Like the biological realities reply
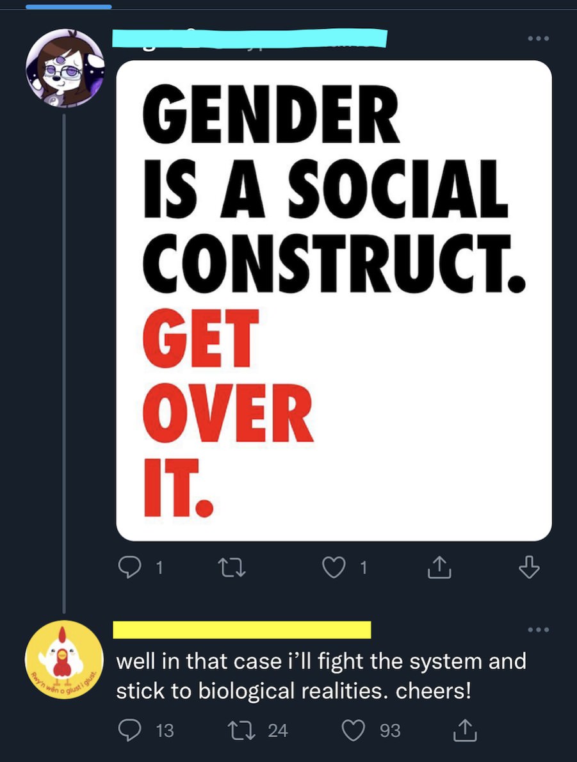The height and width of the screenshot is (762, 577). [x=353, y=730]
